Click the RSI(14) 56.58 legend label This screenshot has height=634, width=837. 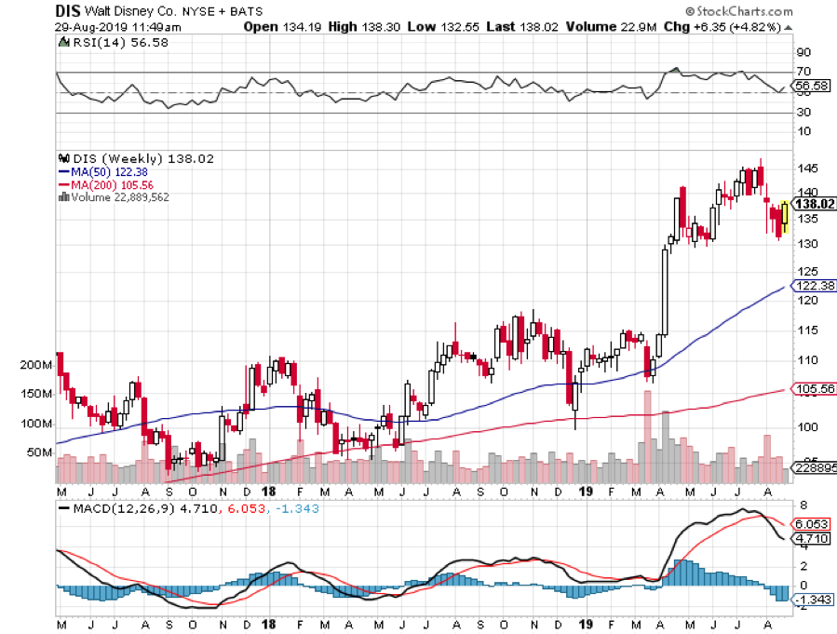pyautogui.click(x=120, y=43)
